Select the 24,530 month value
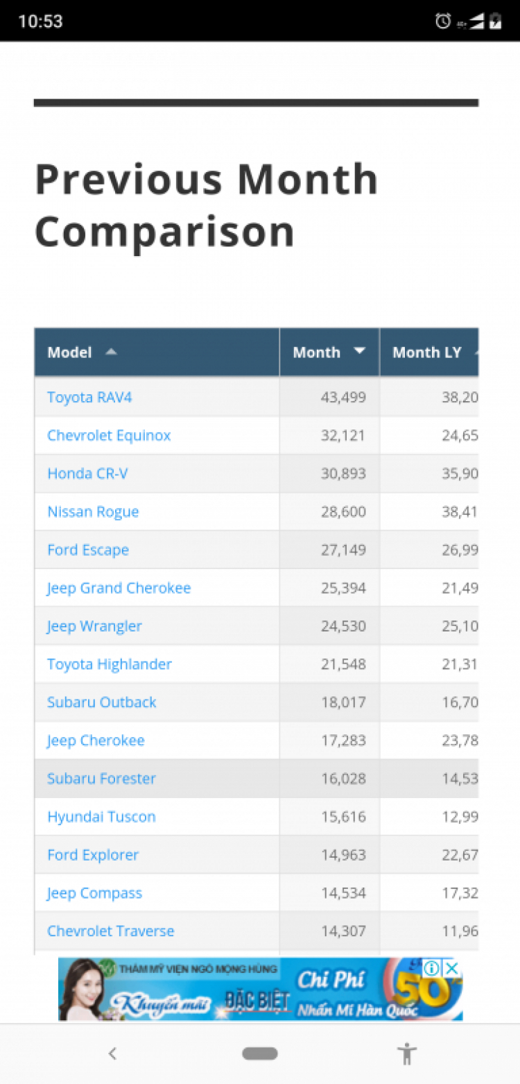 coord(343,626)
